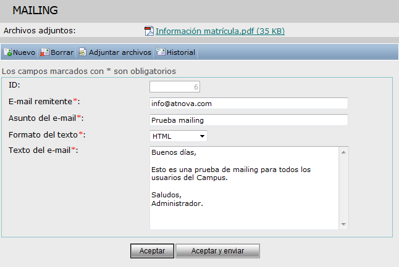Click the textarea scroll down arrow

(x=343, y=224)
